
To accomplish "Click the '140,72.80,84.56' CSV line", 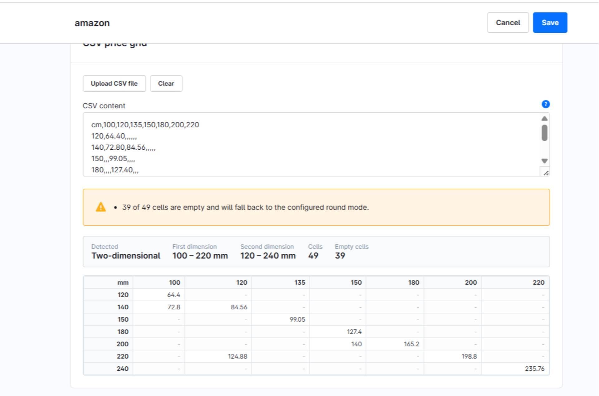I will pos(123,147).
